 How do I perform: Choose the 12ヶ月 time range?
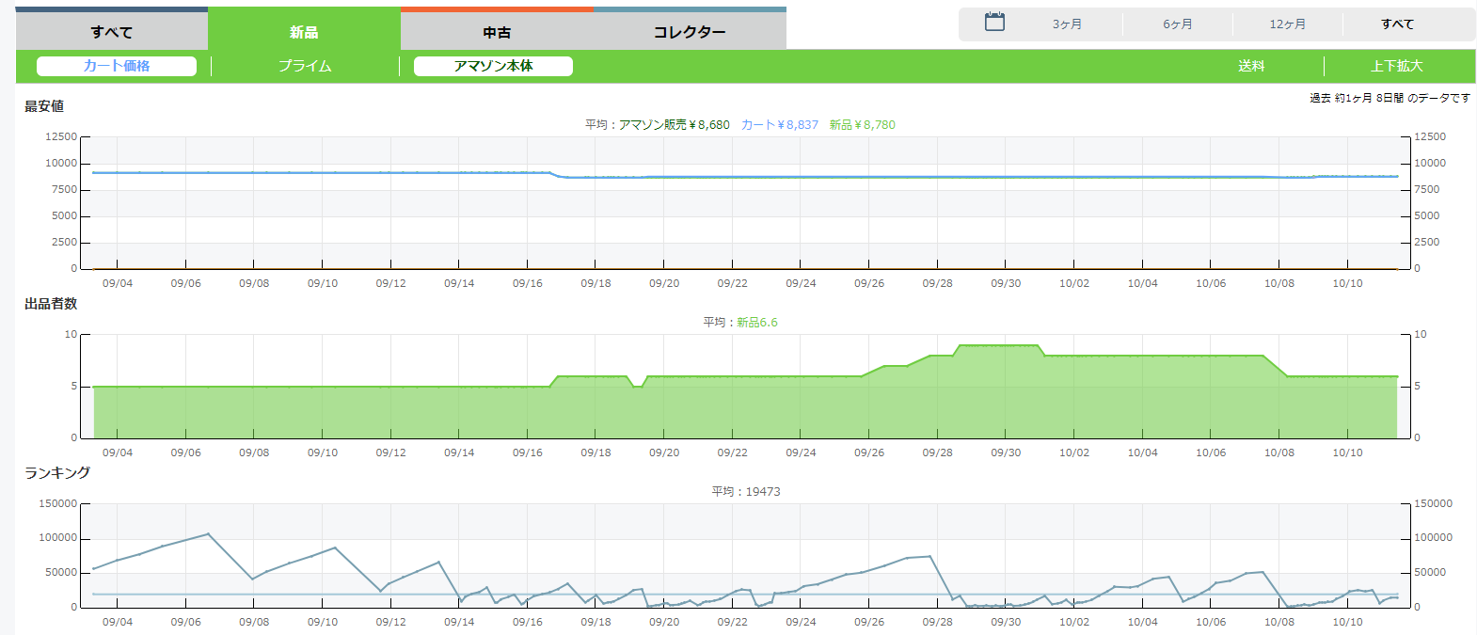(1287, 24)
